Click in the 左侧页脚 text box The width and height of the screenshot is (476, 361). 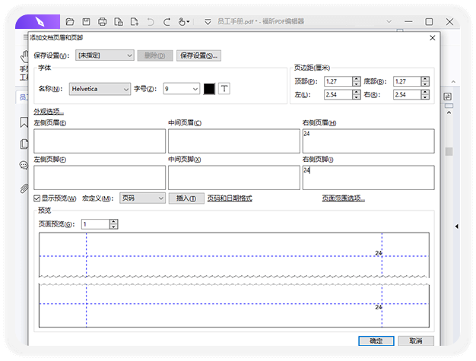pos(100,178)
